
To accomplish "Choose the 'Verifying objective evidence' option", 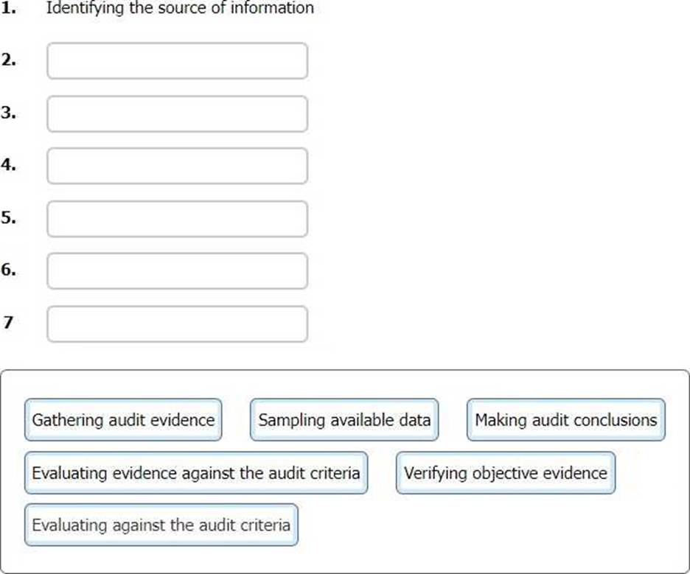I will [x=506, y=473].
